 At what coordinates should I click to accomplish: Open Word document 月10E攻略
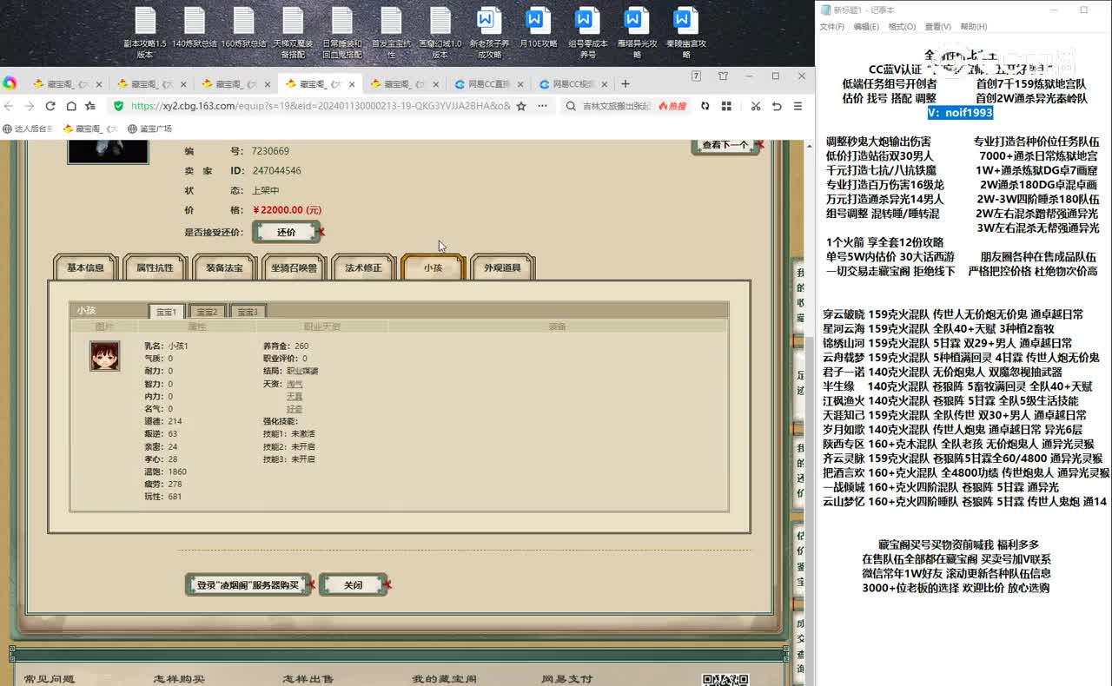coord(539,28)
